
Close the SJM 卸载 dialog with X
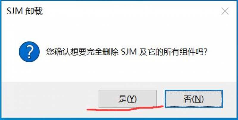(225, 11)
